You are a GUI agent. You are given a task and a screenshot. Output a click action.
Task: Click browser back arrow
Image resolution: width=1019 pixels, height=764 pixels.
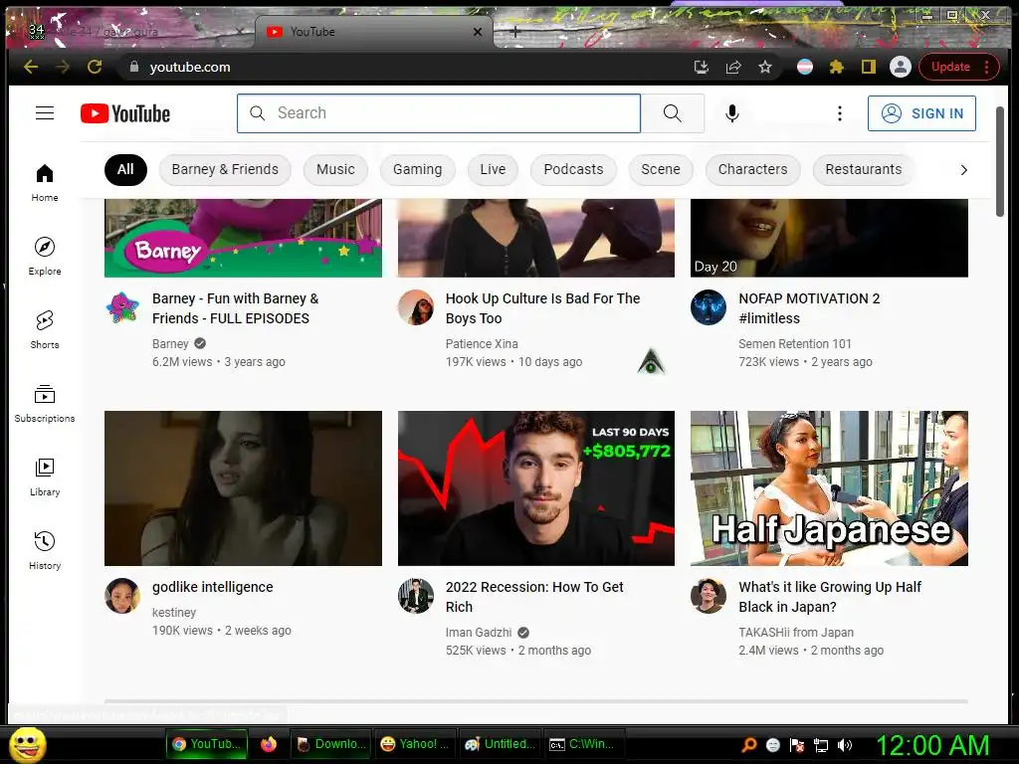coord(31,67)
